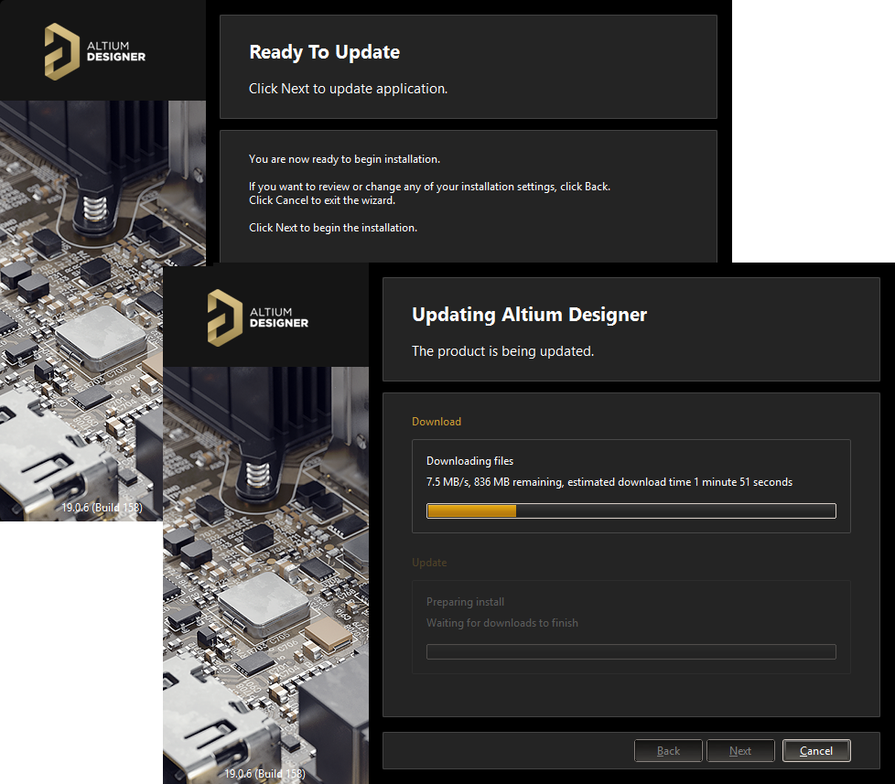Select the orange Download section label
The image size is (895, 784).
coord(437,422)
